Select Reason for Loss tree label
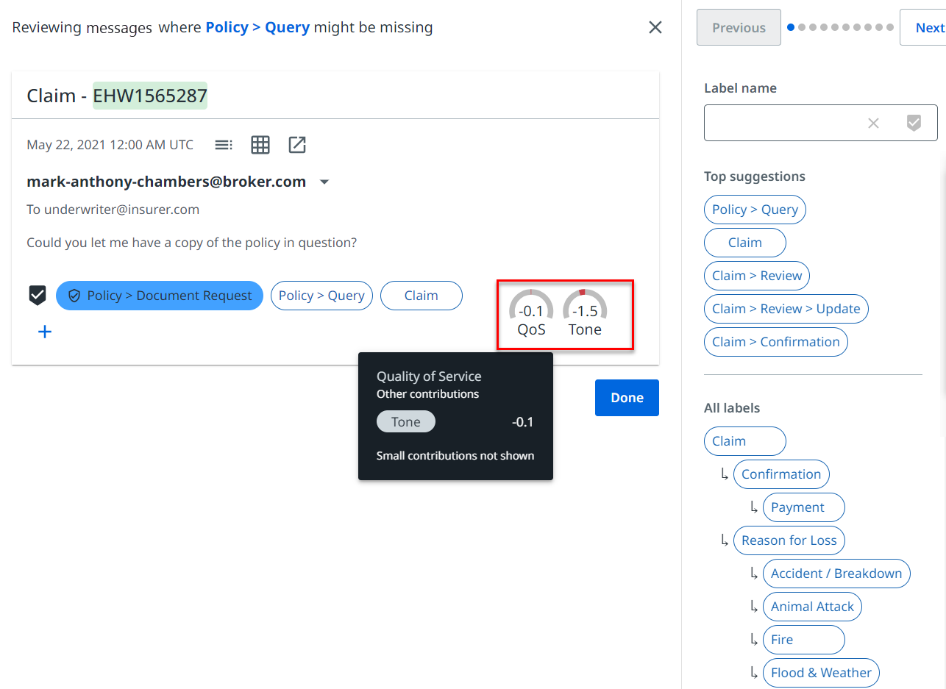946x689 pixels. 789,540
